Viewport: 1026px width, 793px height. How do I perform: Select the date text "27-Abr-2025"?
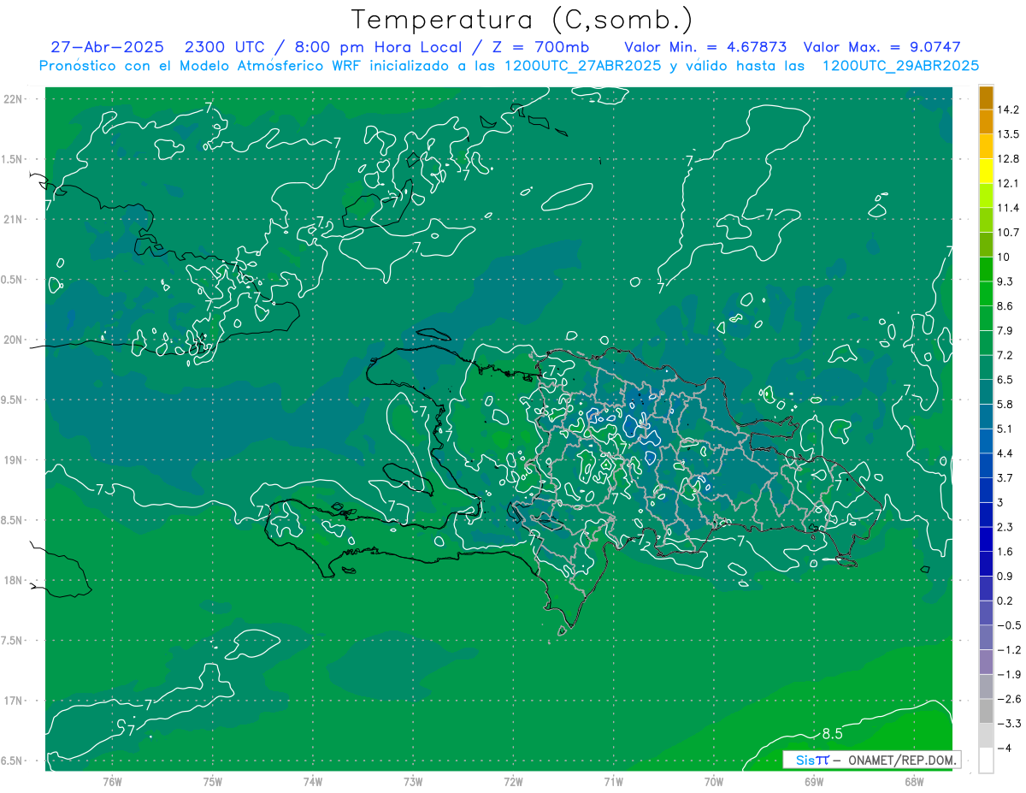[x=108, y=47]
